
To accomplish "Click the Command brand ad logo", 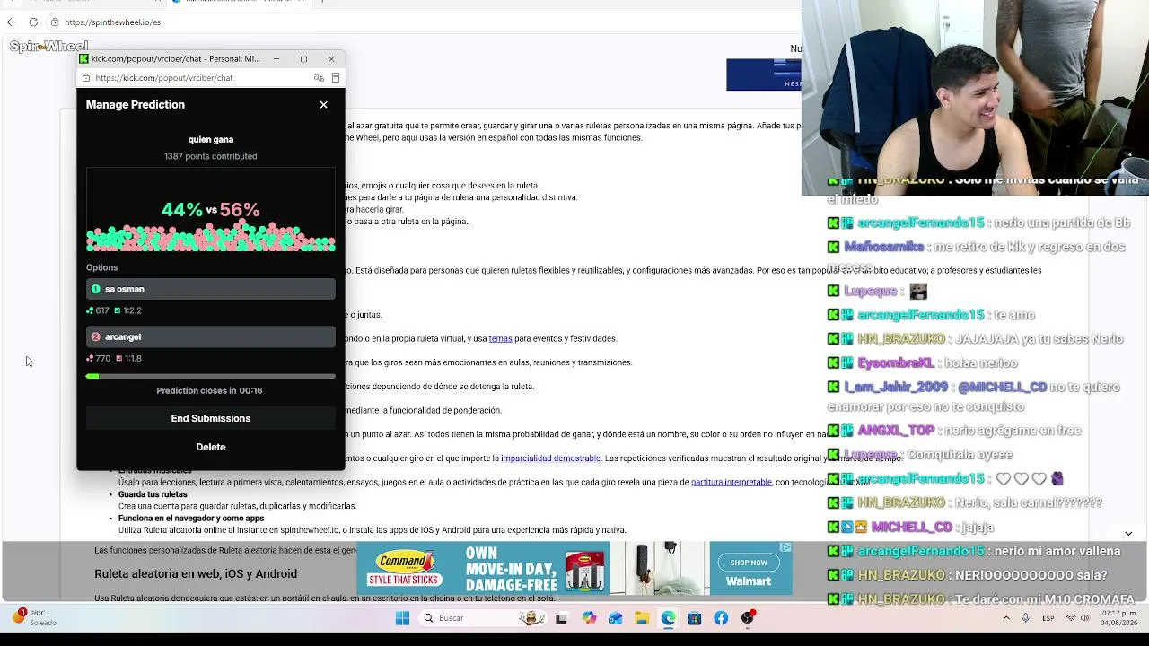I will tap(406, 568).
